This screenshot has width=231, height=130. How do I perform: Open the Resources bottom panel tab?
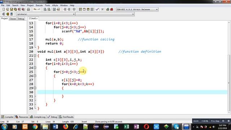22,117
